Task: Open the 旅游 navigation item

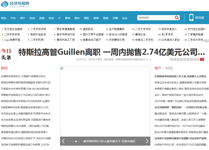Action: pyautogui.click(x=42, y=18)
